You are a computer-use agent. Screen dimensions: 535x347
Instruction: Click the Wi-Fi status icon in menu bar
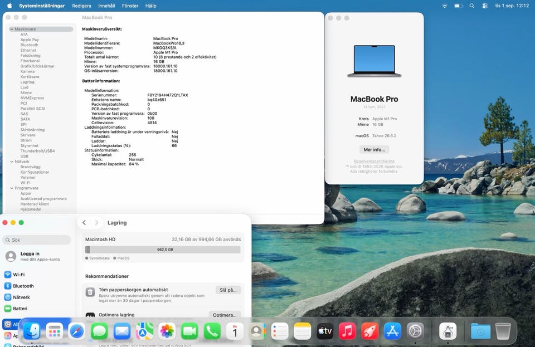tap(445, 6)
